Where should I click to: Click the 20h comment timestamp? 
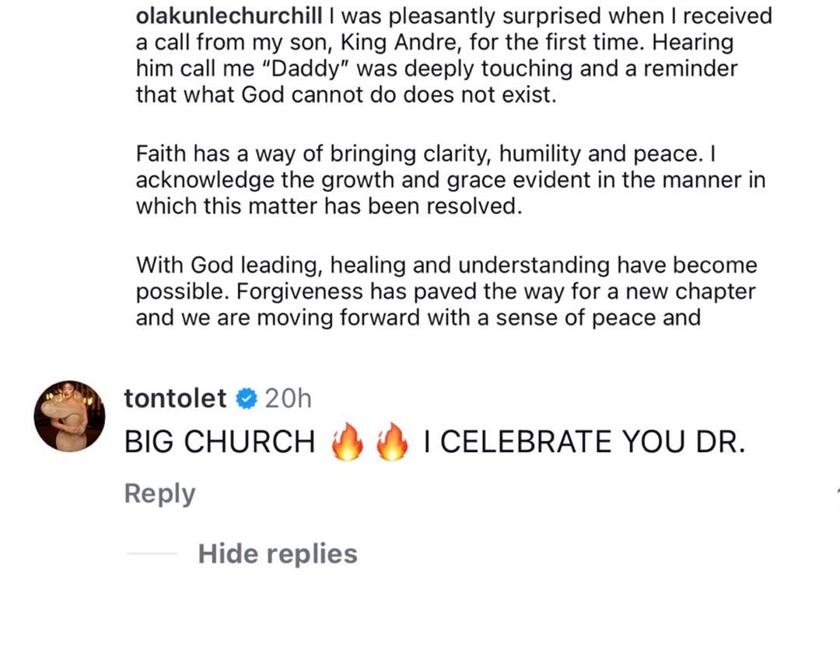(x=288, y=398)
